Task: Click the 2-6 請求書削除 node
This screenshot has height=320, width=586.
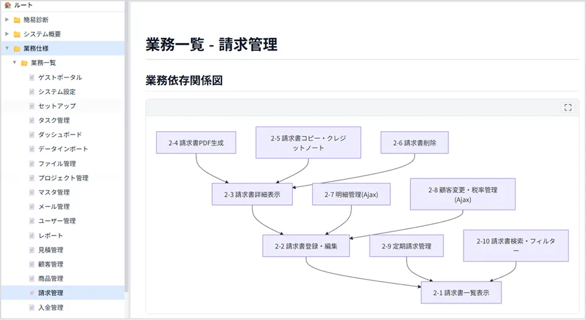Action: (414, 143)
